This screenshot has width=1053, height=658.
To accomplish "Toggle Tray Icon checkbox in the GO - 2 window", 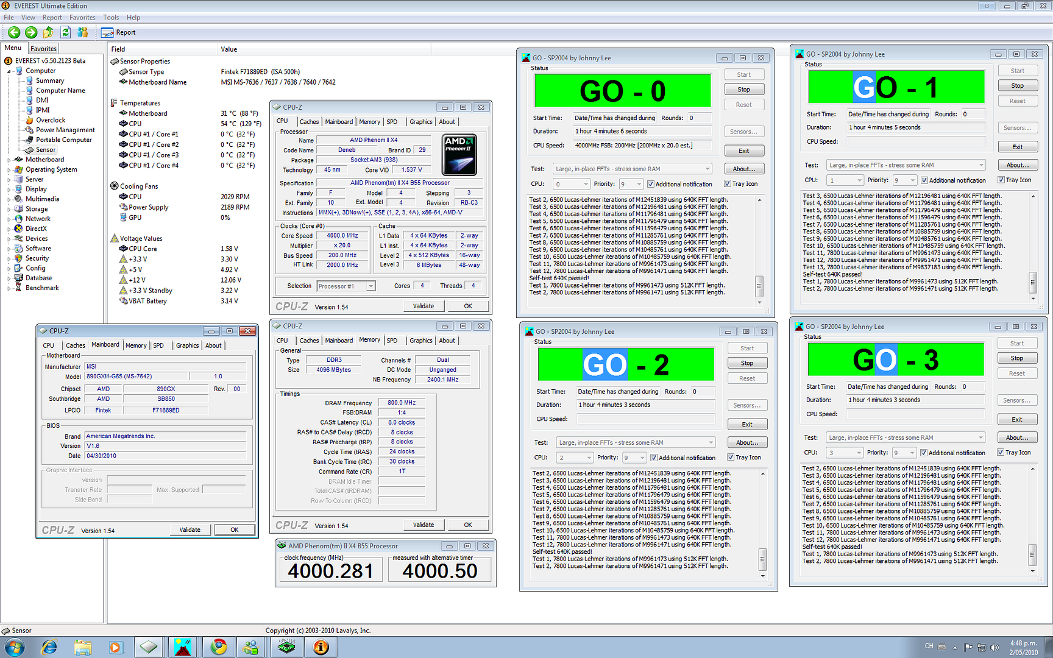I will pyautogui.click(x=731, y=458).
